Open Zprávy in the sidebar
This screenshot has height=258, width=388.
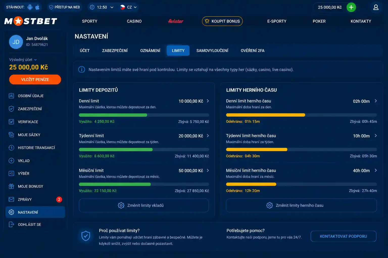35,200
